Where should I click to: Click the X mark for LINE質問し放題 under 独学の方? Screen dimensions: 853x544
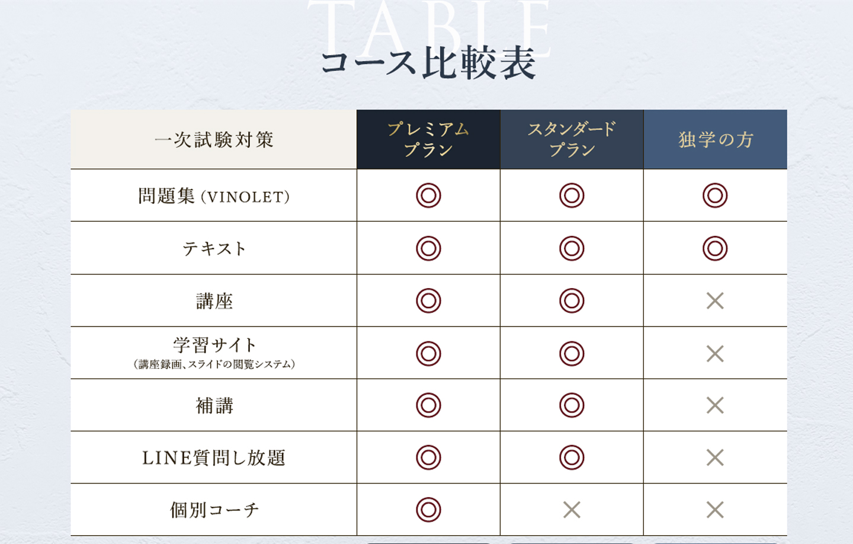tap(715, 457)
